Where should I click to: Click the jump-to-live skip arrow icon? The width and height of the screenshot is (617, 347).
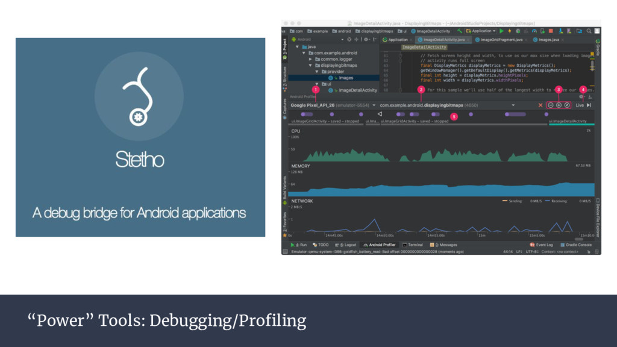(589, 105)
